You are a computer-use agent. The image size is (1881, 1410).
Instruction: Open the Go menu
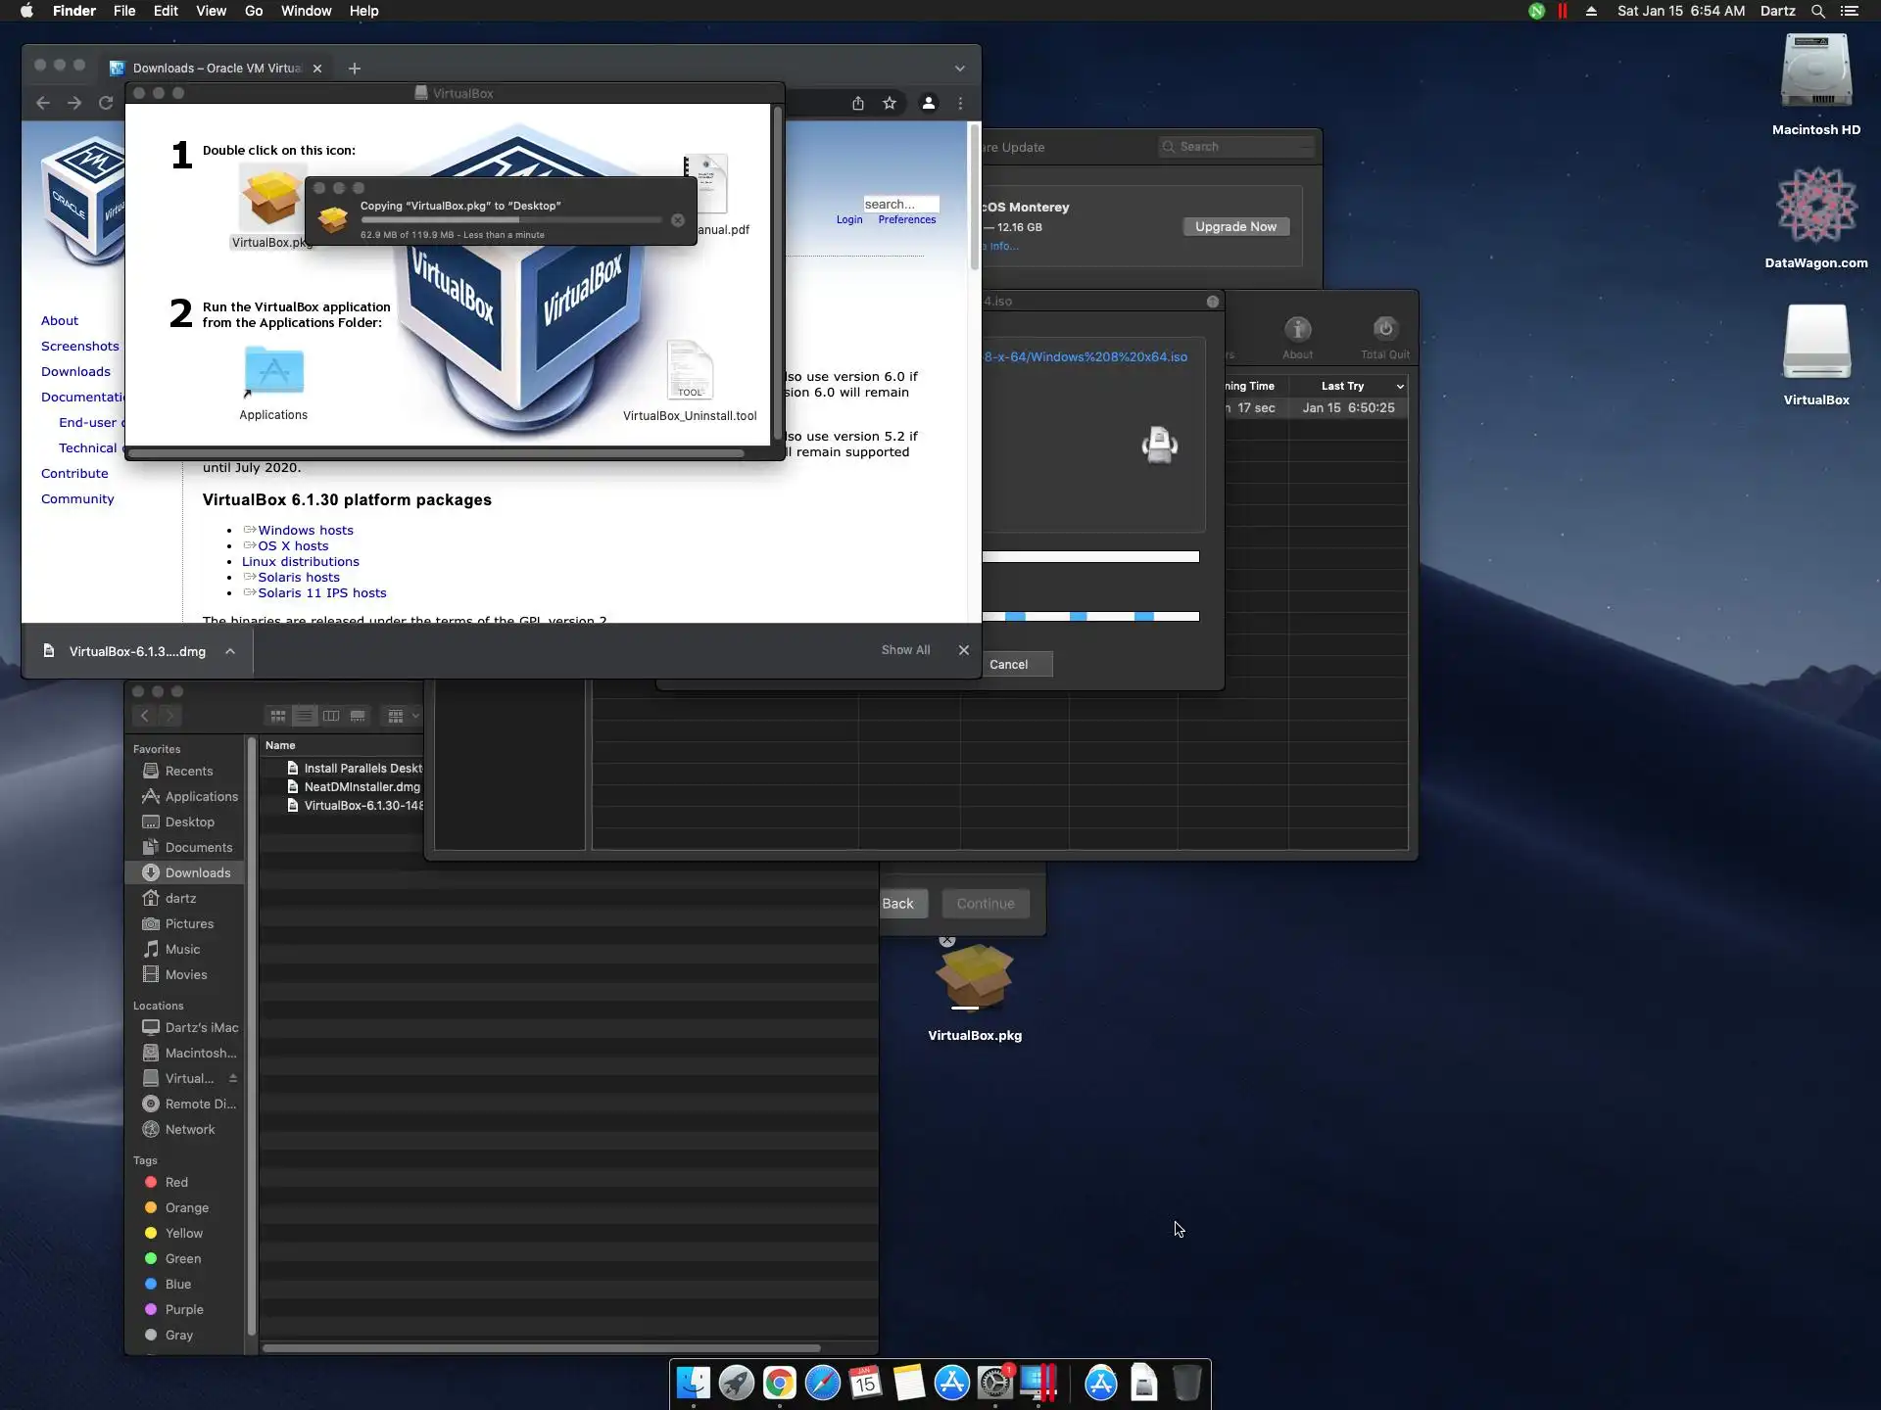pos(254,11)
